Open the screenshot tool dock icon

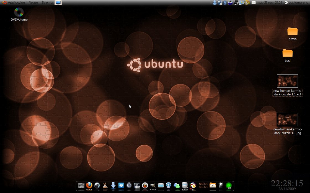tap(137, 186)
